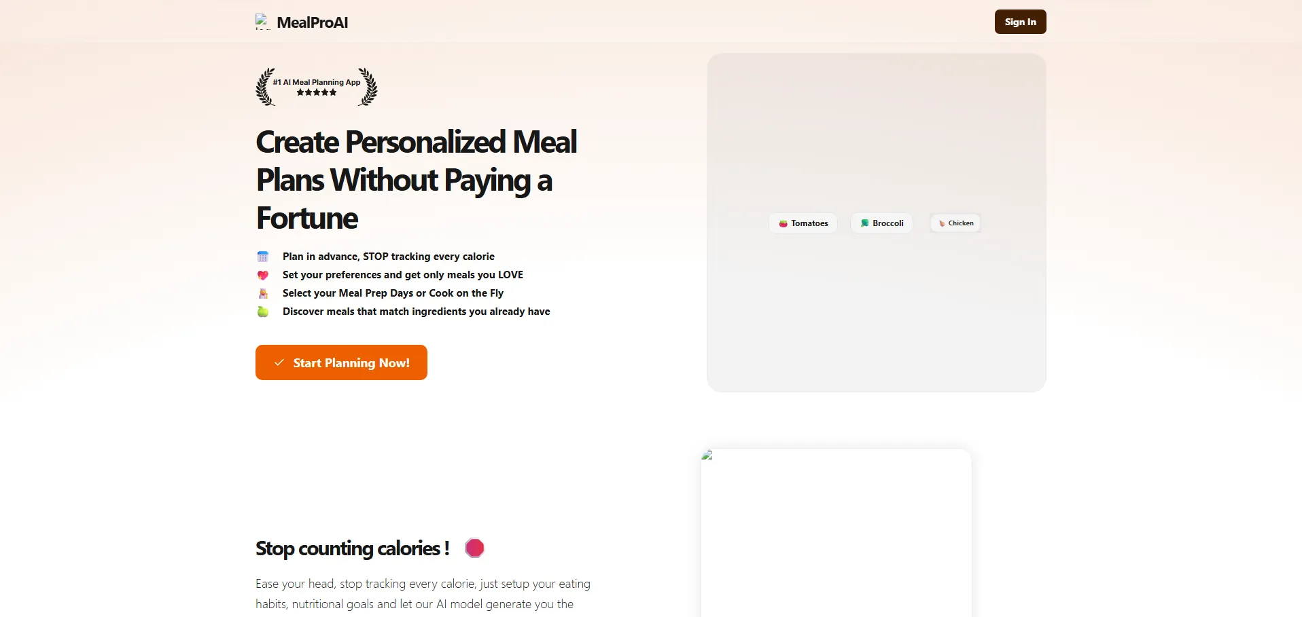This screenshot has height=617, width=1302.
Task: Click the #1 AI Meal Planning App badge
Action: coord(317,82)
